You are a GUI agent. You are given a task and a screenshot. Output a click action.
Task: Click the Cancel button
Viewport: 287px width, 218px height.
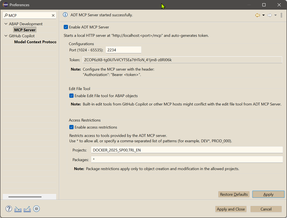[x=266, y=209]
